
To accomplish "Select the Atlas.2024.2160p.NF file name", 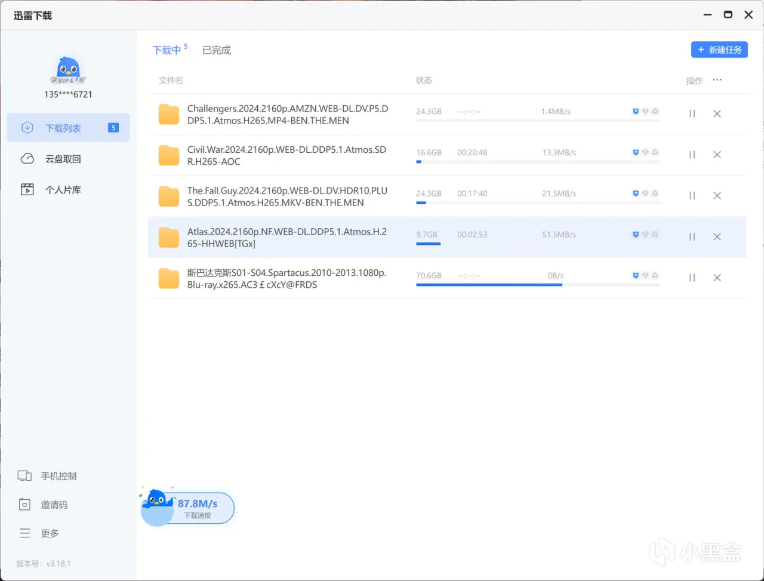I will (287, 238).
